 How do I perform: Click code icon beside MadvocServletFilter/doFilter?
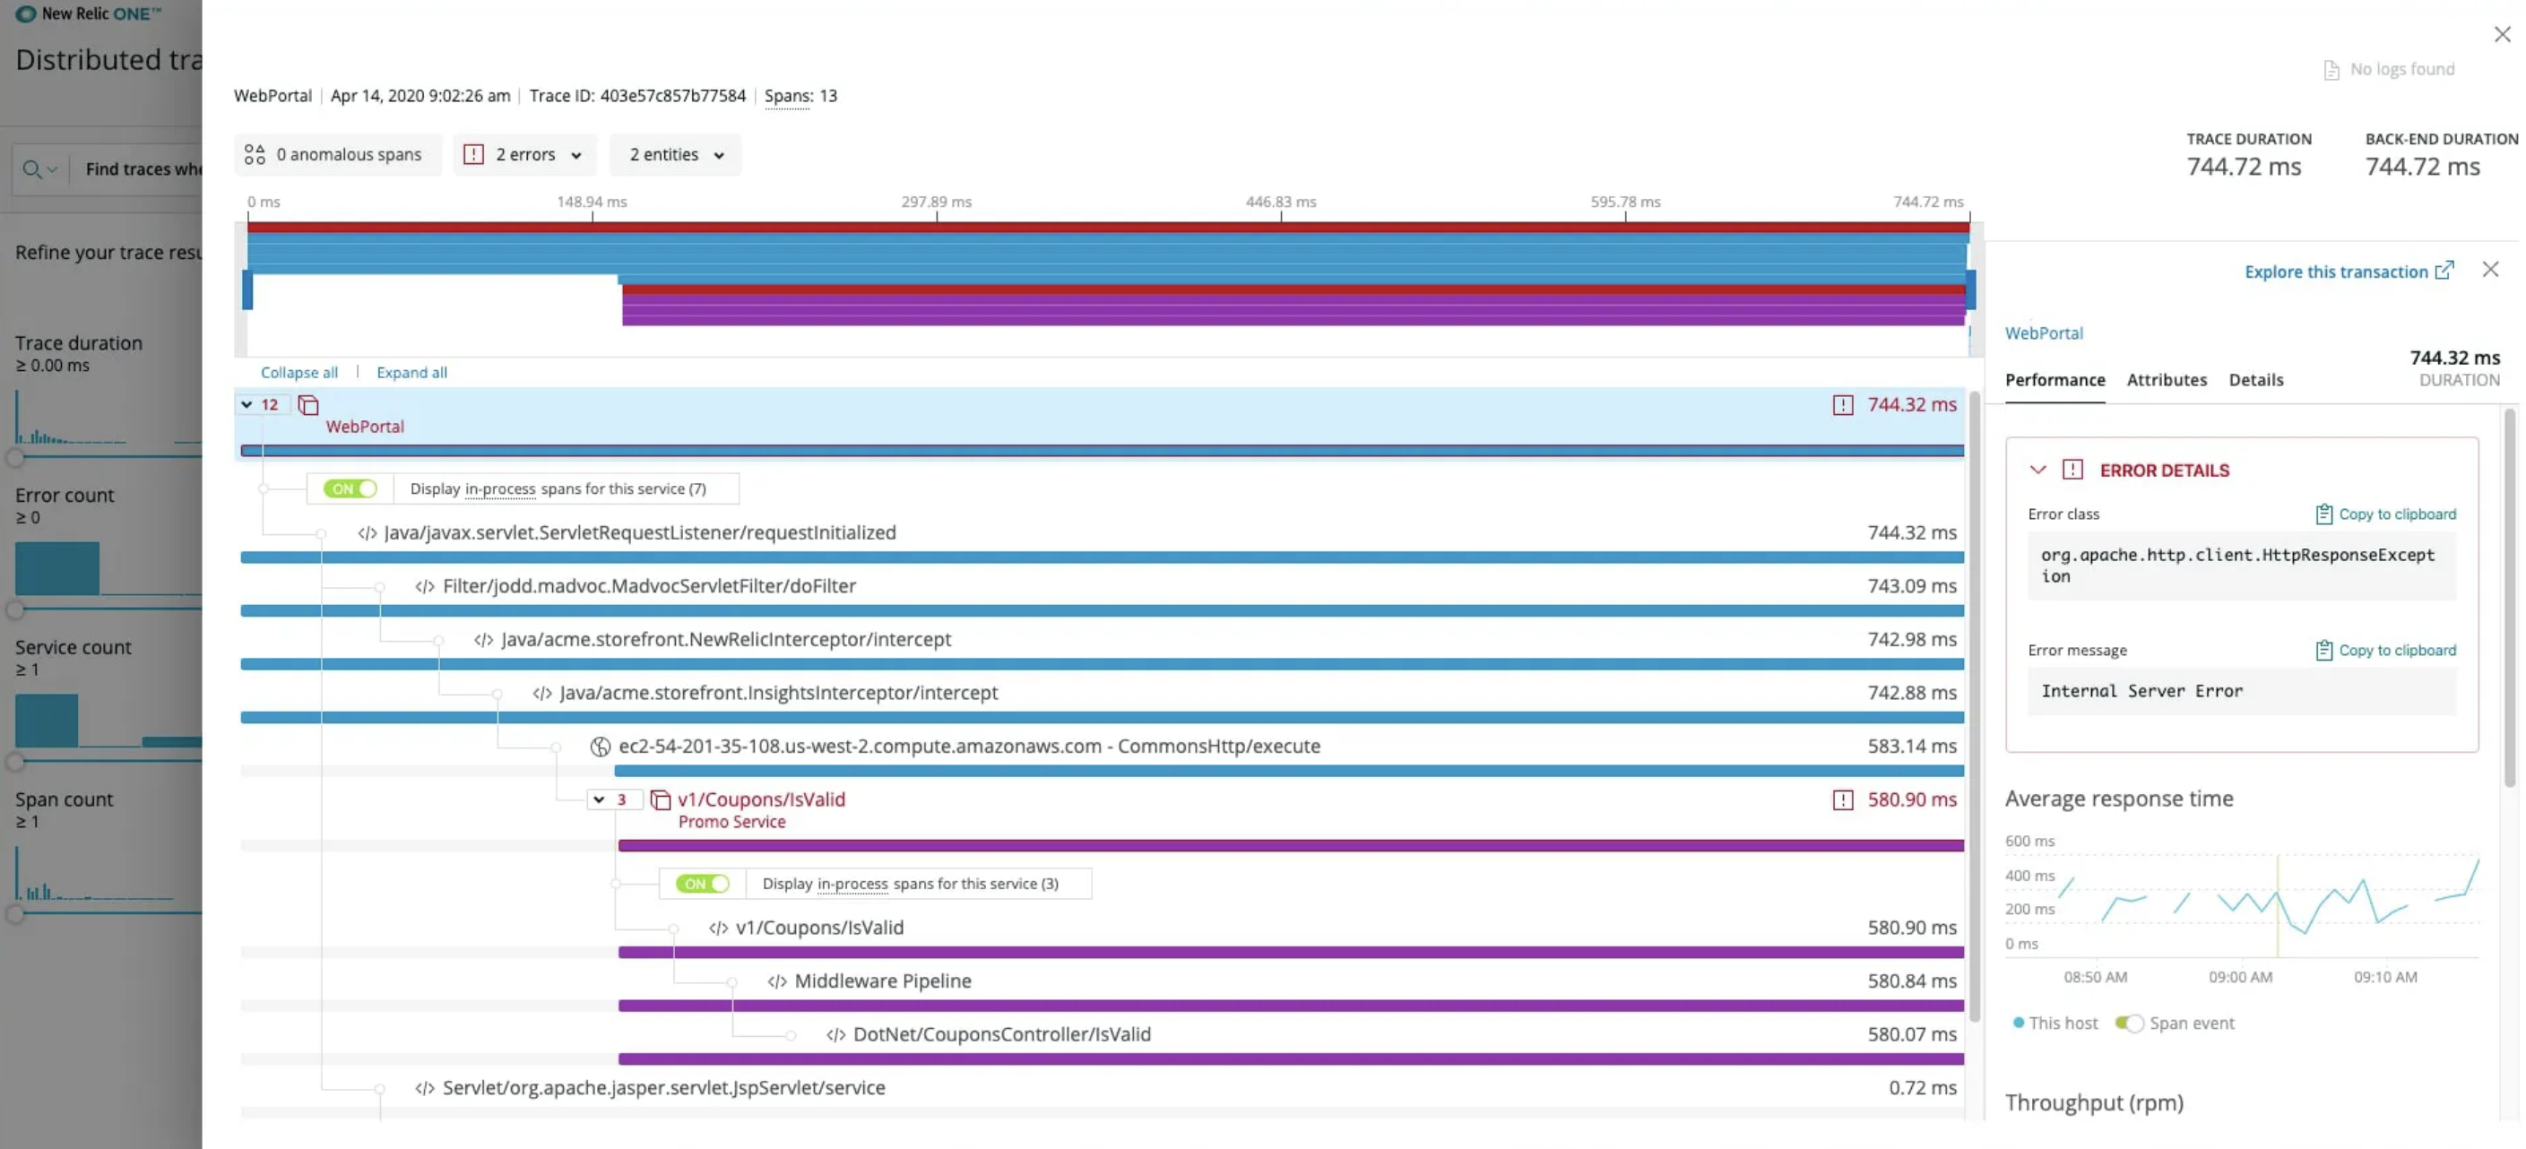click(425, 586)
